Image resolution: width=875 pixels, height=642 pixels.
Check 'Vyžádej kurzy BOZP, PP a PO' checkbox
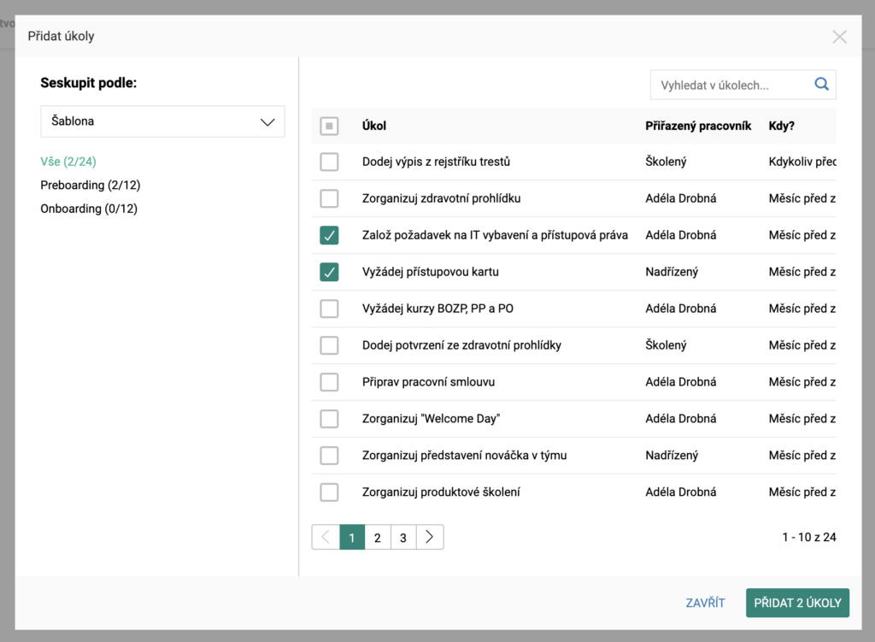pyautogui.click(x=329, y=308)
